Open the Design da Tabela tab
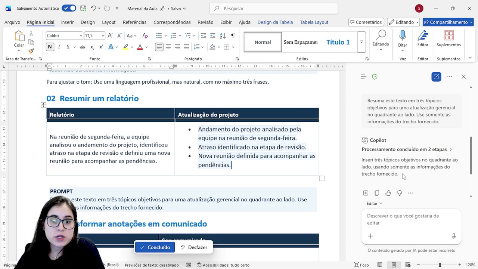 click(x=275, y=22)
